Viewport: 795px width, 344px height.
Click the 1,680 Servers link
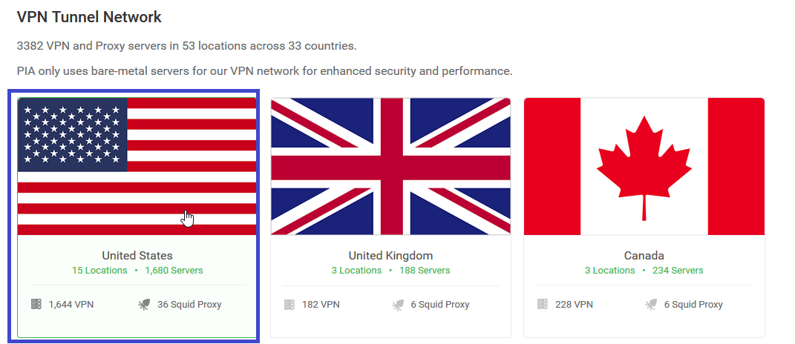point(174,270)
